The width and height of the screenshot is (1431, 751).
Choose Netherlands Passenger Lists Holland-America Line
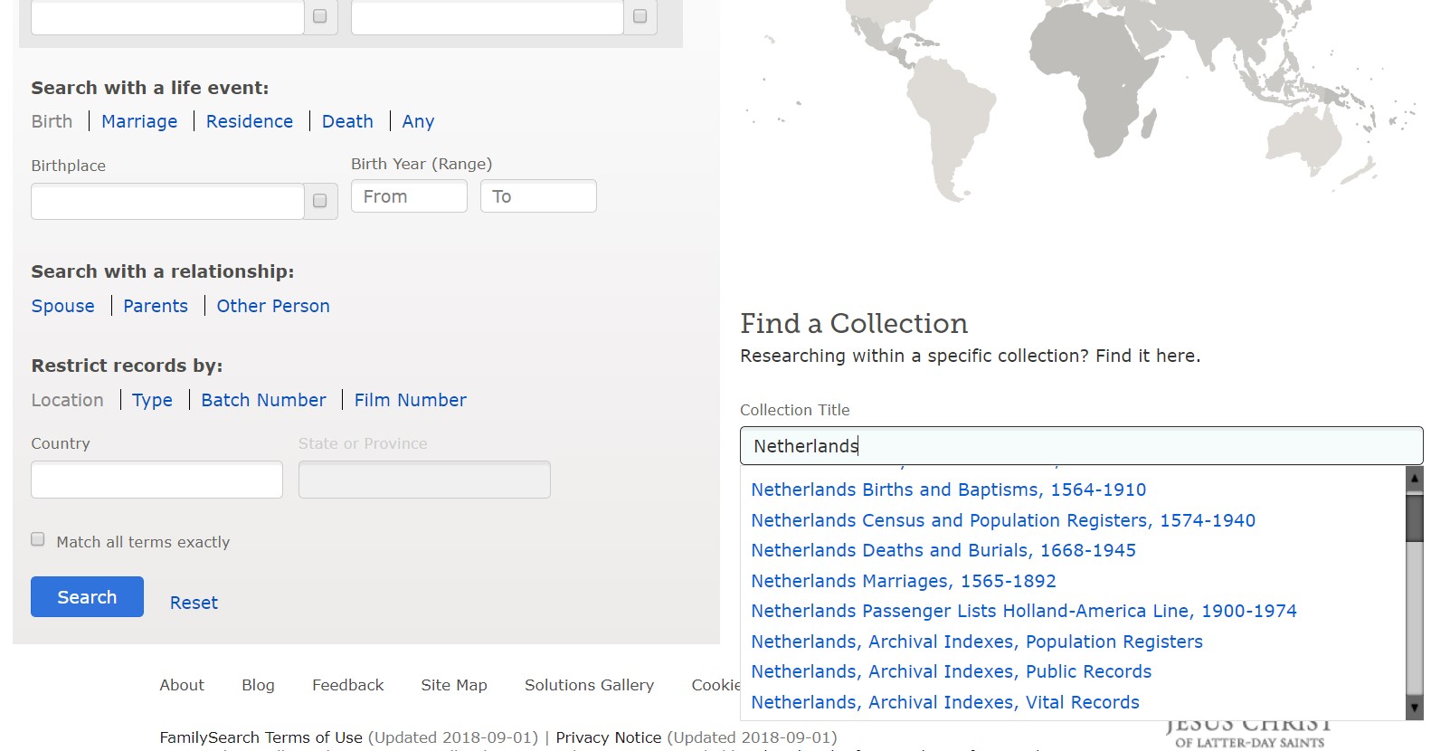[x=1024, y=611]
